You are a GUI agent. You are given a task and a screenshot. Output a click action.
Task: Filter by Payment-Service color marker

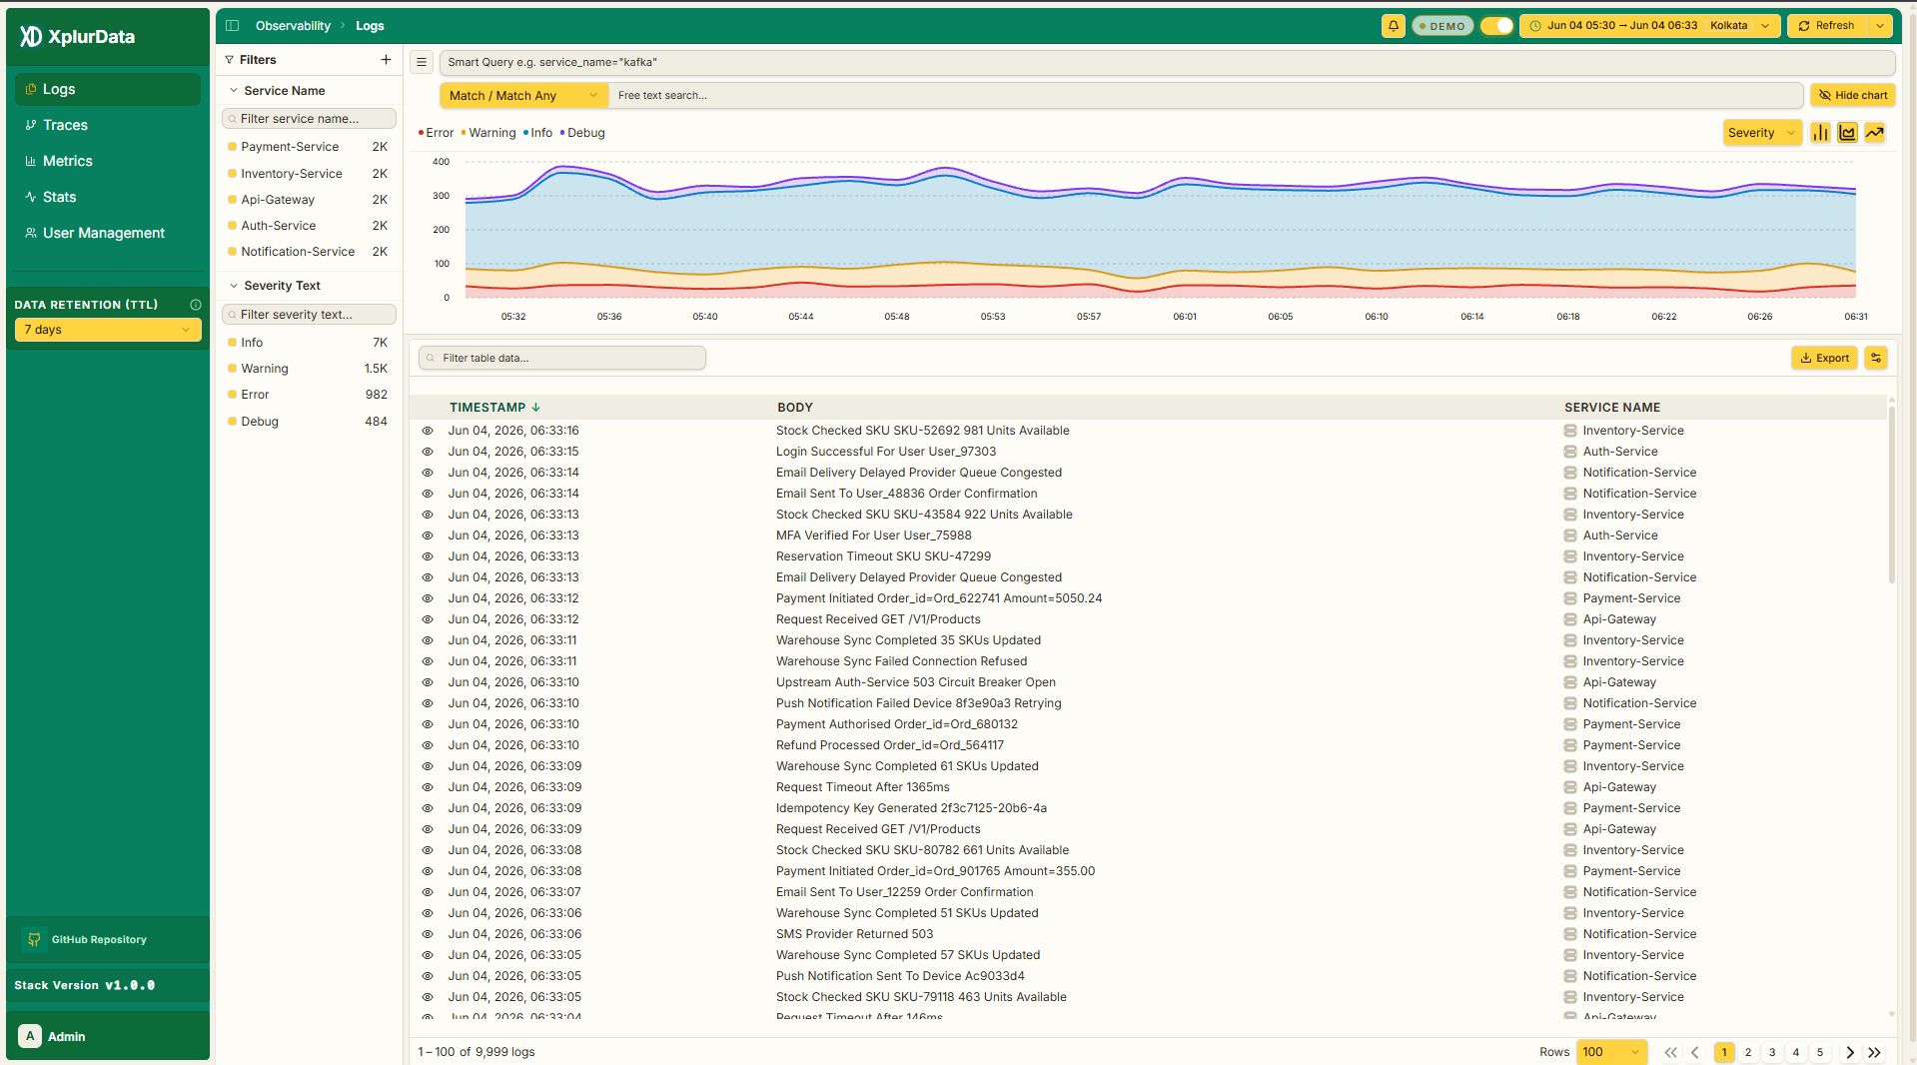(232, 147)
